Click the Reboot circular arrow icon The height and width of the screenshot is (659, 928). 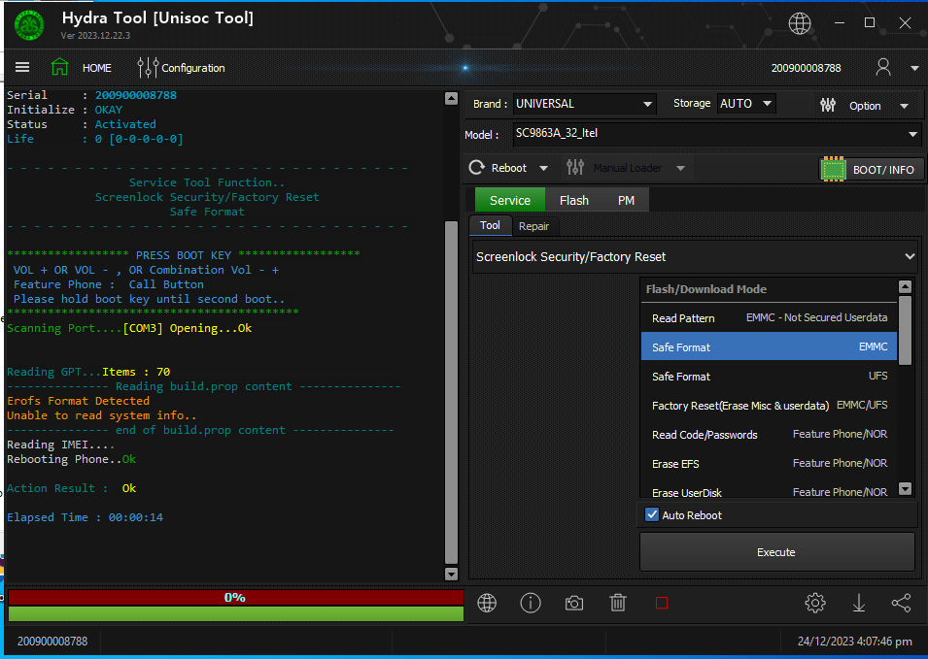tap(477, 168)
